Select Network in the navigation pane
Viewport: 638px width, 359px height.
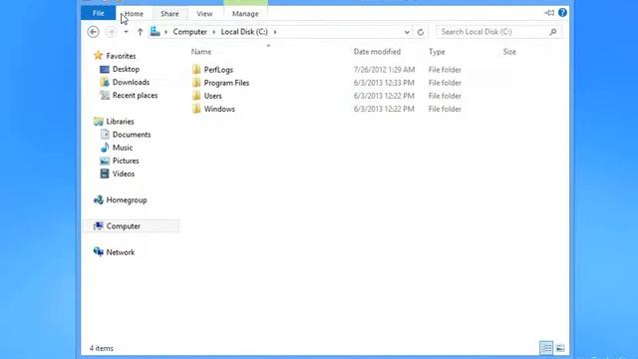121,252
